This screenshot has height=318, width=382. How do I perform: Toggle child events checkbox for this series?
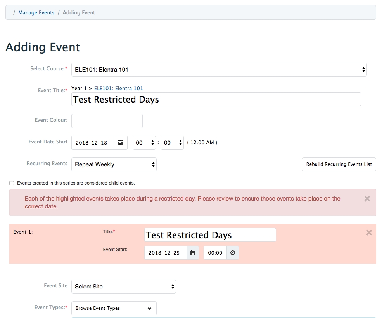tap(12, 183)
